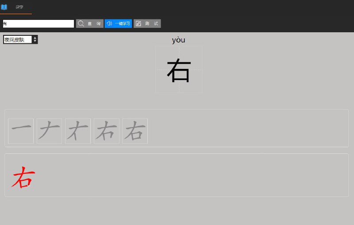Screen dimensions: 354x225
Task: Select the first stroke thumbnail 一
Action: tap(21, 131)
